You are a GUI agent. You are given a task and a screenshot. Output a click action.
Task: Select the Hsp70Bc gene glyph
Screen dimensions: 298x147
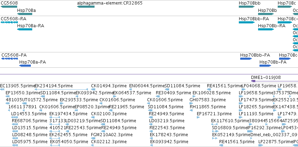click(x=285, y=7)
